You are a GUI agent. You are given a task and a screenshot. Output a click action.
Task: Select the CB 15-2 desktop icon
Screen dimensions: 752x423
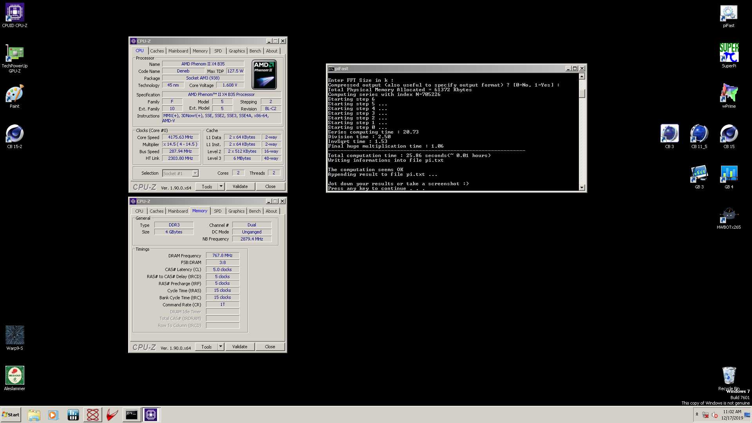tap(14, 137)
